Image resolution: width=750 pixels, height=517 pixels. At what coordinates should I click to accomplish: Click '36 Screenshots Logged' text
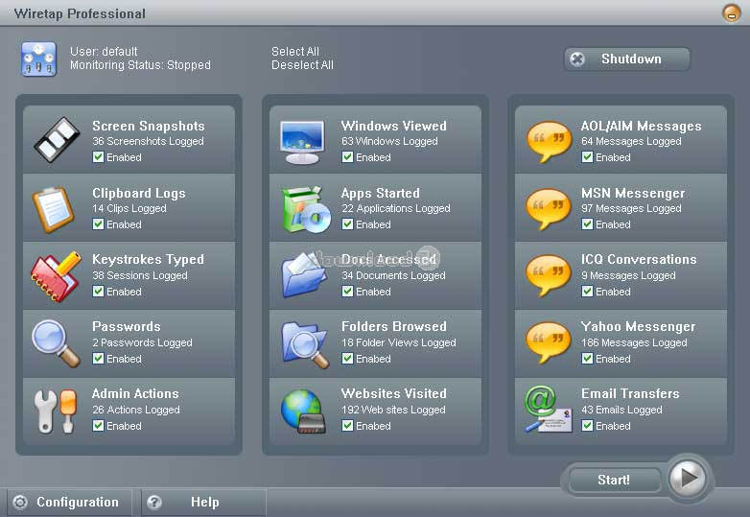pyautogui.click(x=148, y=141)
